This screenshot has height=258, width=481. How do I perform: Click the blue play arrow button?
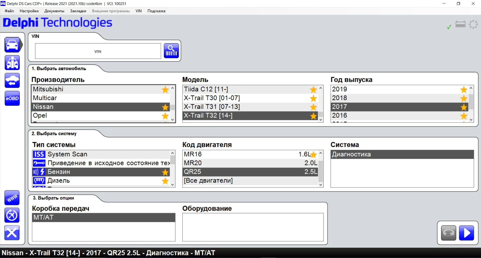click(x=466, y=233)
